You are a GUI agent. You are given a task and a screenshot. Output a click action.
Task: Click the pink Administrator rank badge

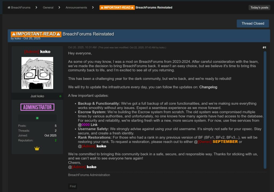37,107
